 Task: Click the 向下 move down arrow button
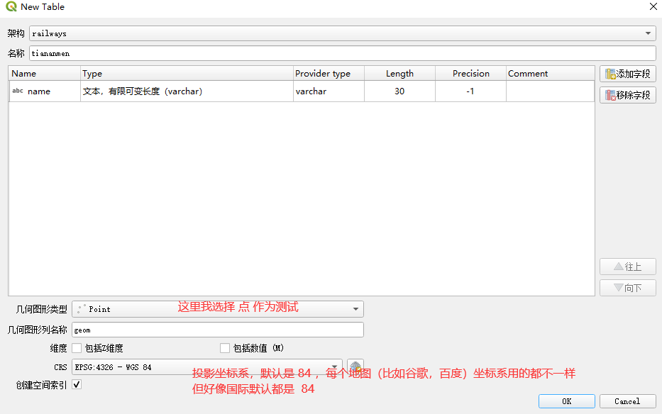[627, 288]
